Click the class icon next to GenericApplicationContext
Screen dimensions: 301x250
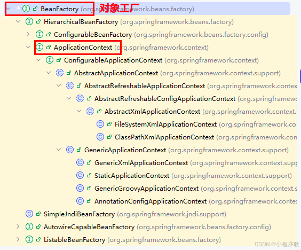[70, 150]
